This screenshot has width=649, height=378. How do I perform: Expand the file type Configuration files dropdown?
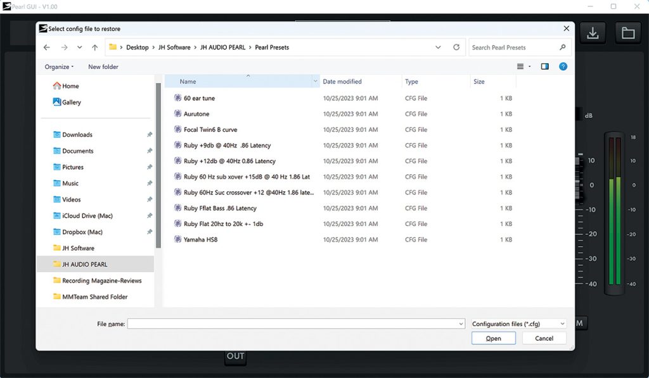(x=518, y=324)
